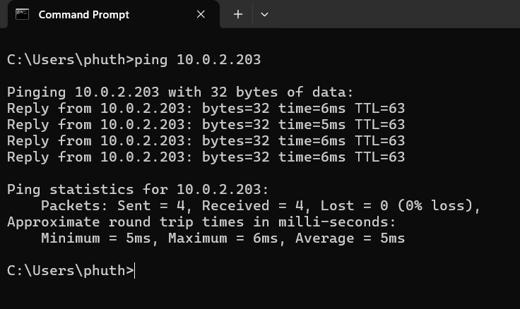Click the blinking text cursor after the prompt

pos(135,271)
